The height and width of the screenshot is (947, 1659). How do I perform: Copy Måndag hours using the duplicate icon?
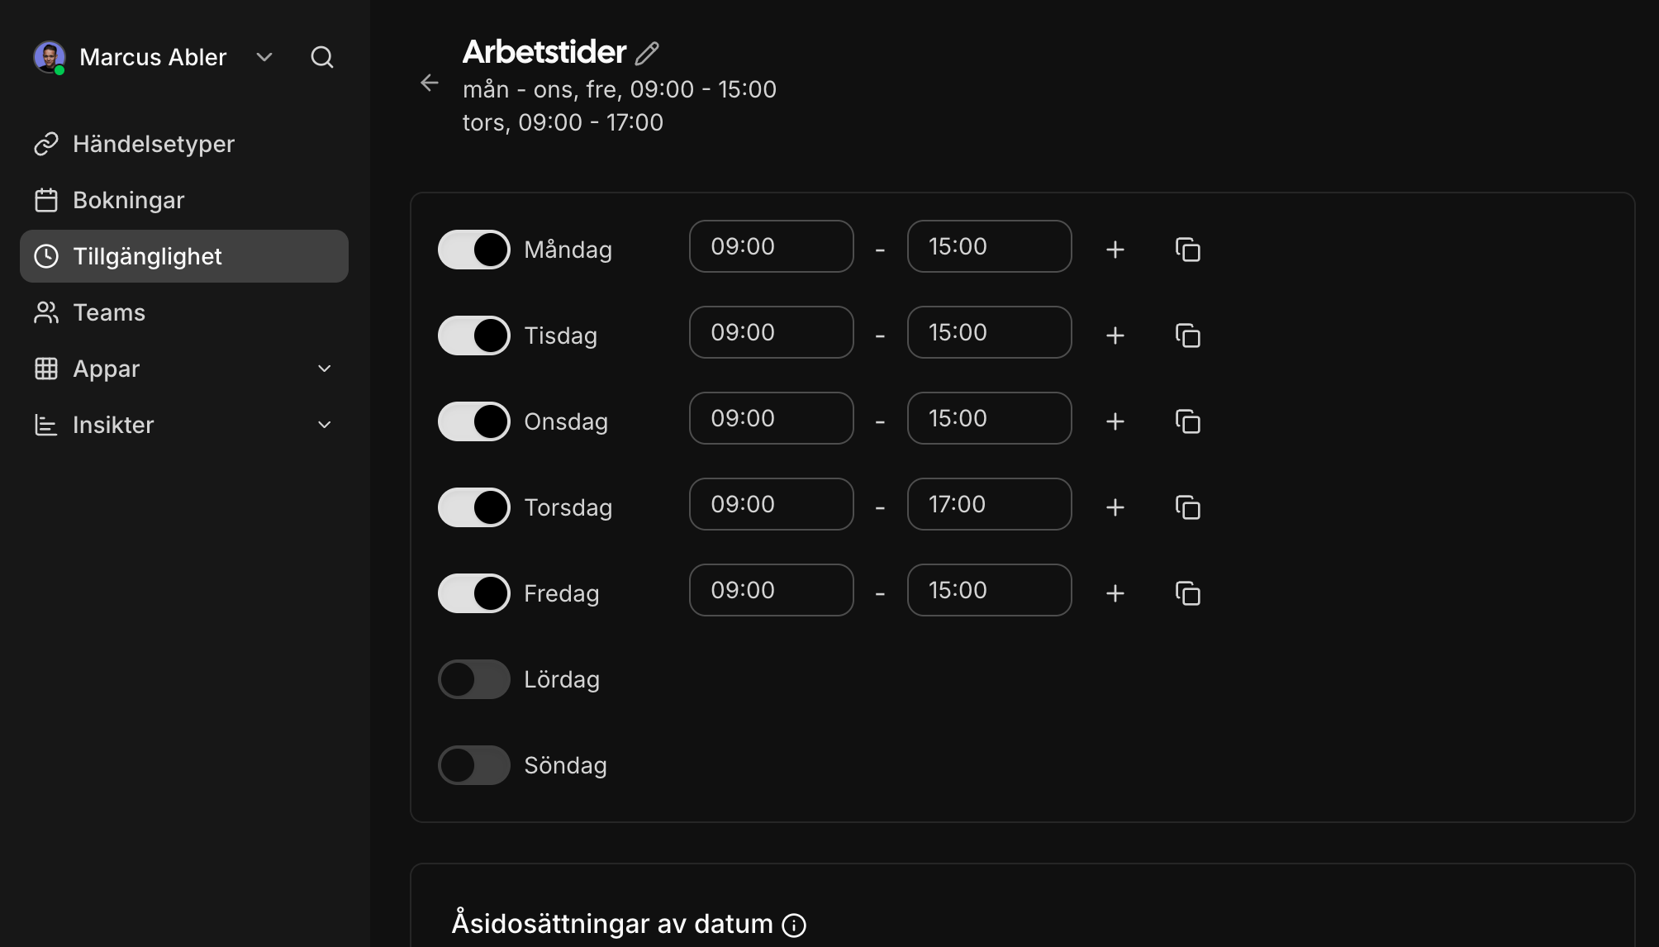coord(1188,250)
